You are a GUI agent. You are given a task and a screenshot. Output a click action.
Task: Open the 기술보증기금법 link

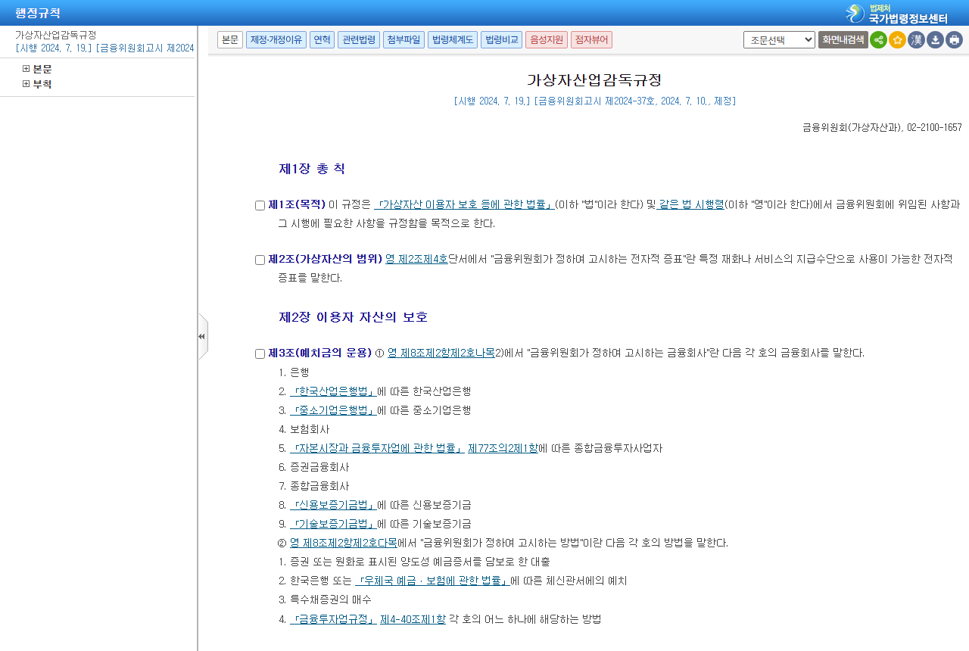pyautogui.click(x=333, y=524)
